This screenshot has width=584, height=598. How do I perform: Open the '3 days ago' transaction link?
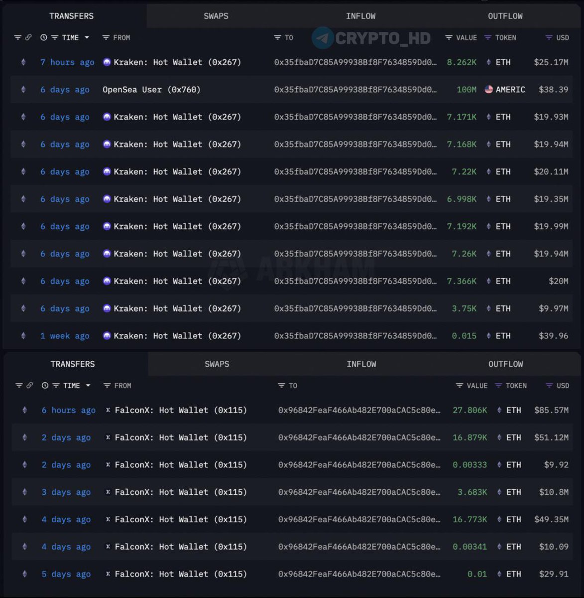(66, 492)
